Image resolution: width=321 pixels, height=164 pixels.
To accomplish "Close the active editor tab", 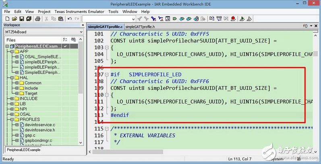I will (316, 26).
